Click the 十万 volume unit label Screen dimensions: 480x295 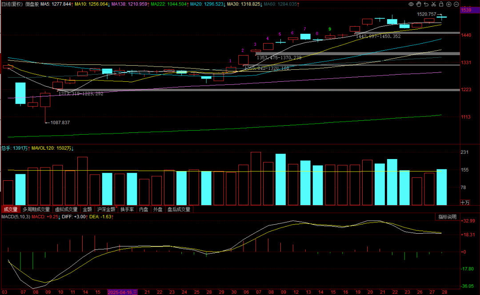pos(465,203)
